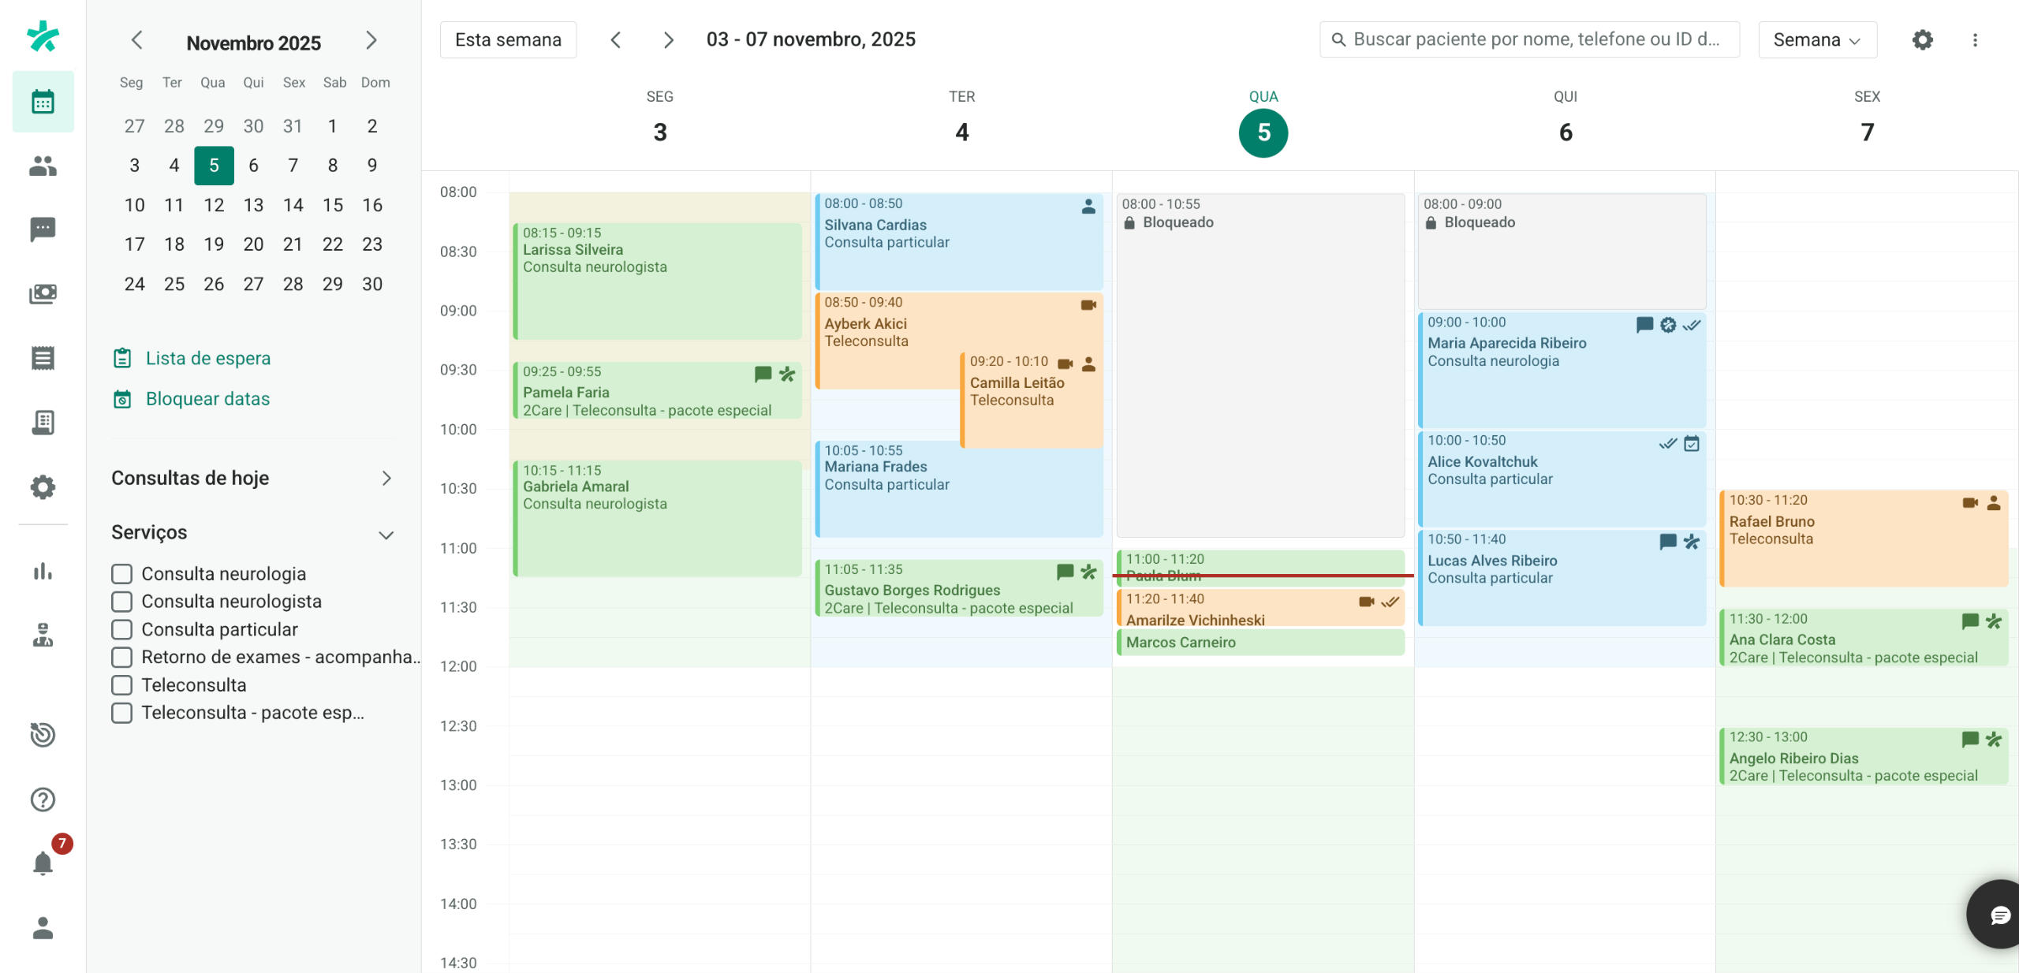Open the Semana view dropdown
This screenshot has height=973, width=2019.
point(1816,39)
